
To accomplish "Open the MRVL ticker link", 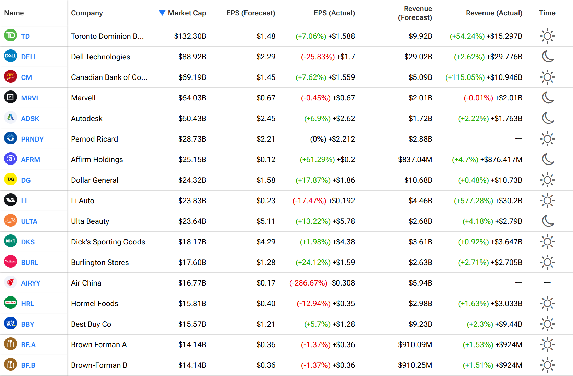I will click(x=31, y=98).
